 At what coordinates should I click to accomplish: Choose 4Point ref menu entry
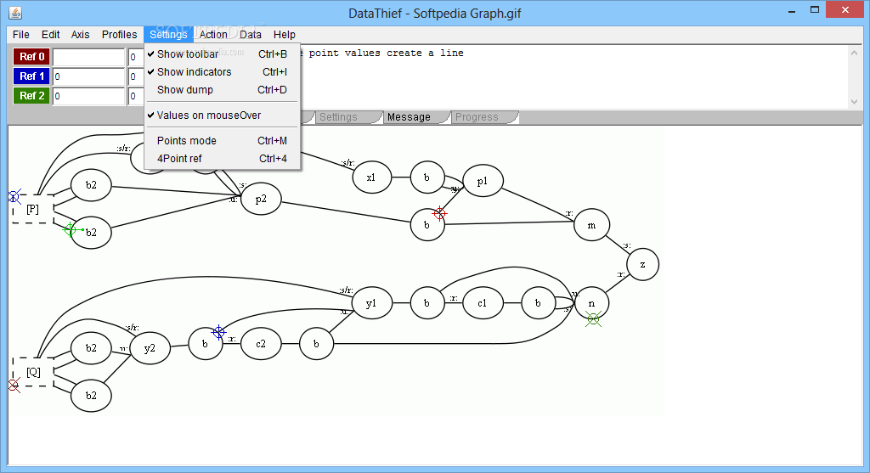(222, 158)
